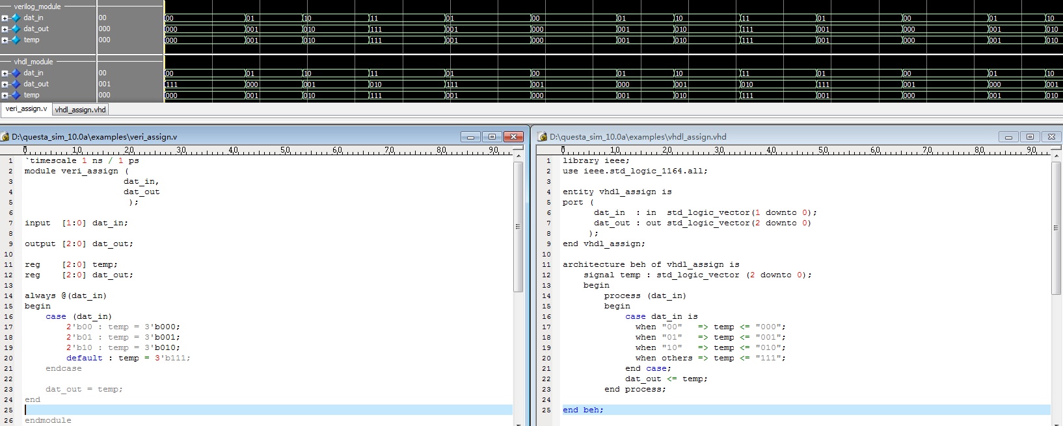Click the verilog_module temp signal diamond icon
Image resolution: width=1063 pixels, height=426 pixels.
click(16, 40)
